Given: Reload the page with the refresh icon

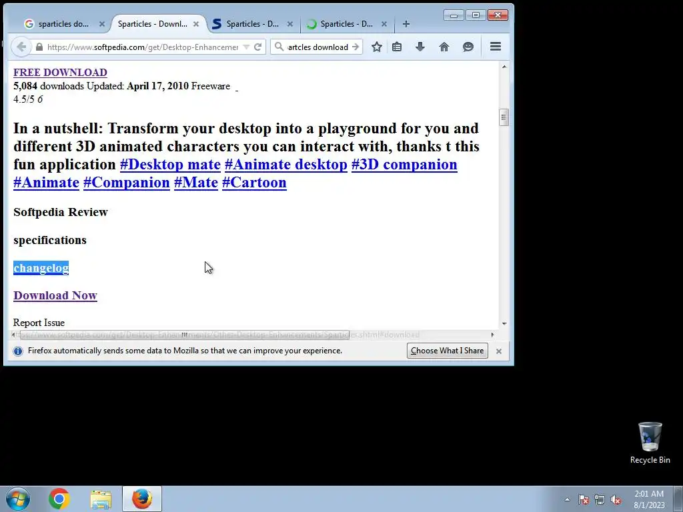Looking at the screenshot, I should point(258,47).
